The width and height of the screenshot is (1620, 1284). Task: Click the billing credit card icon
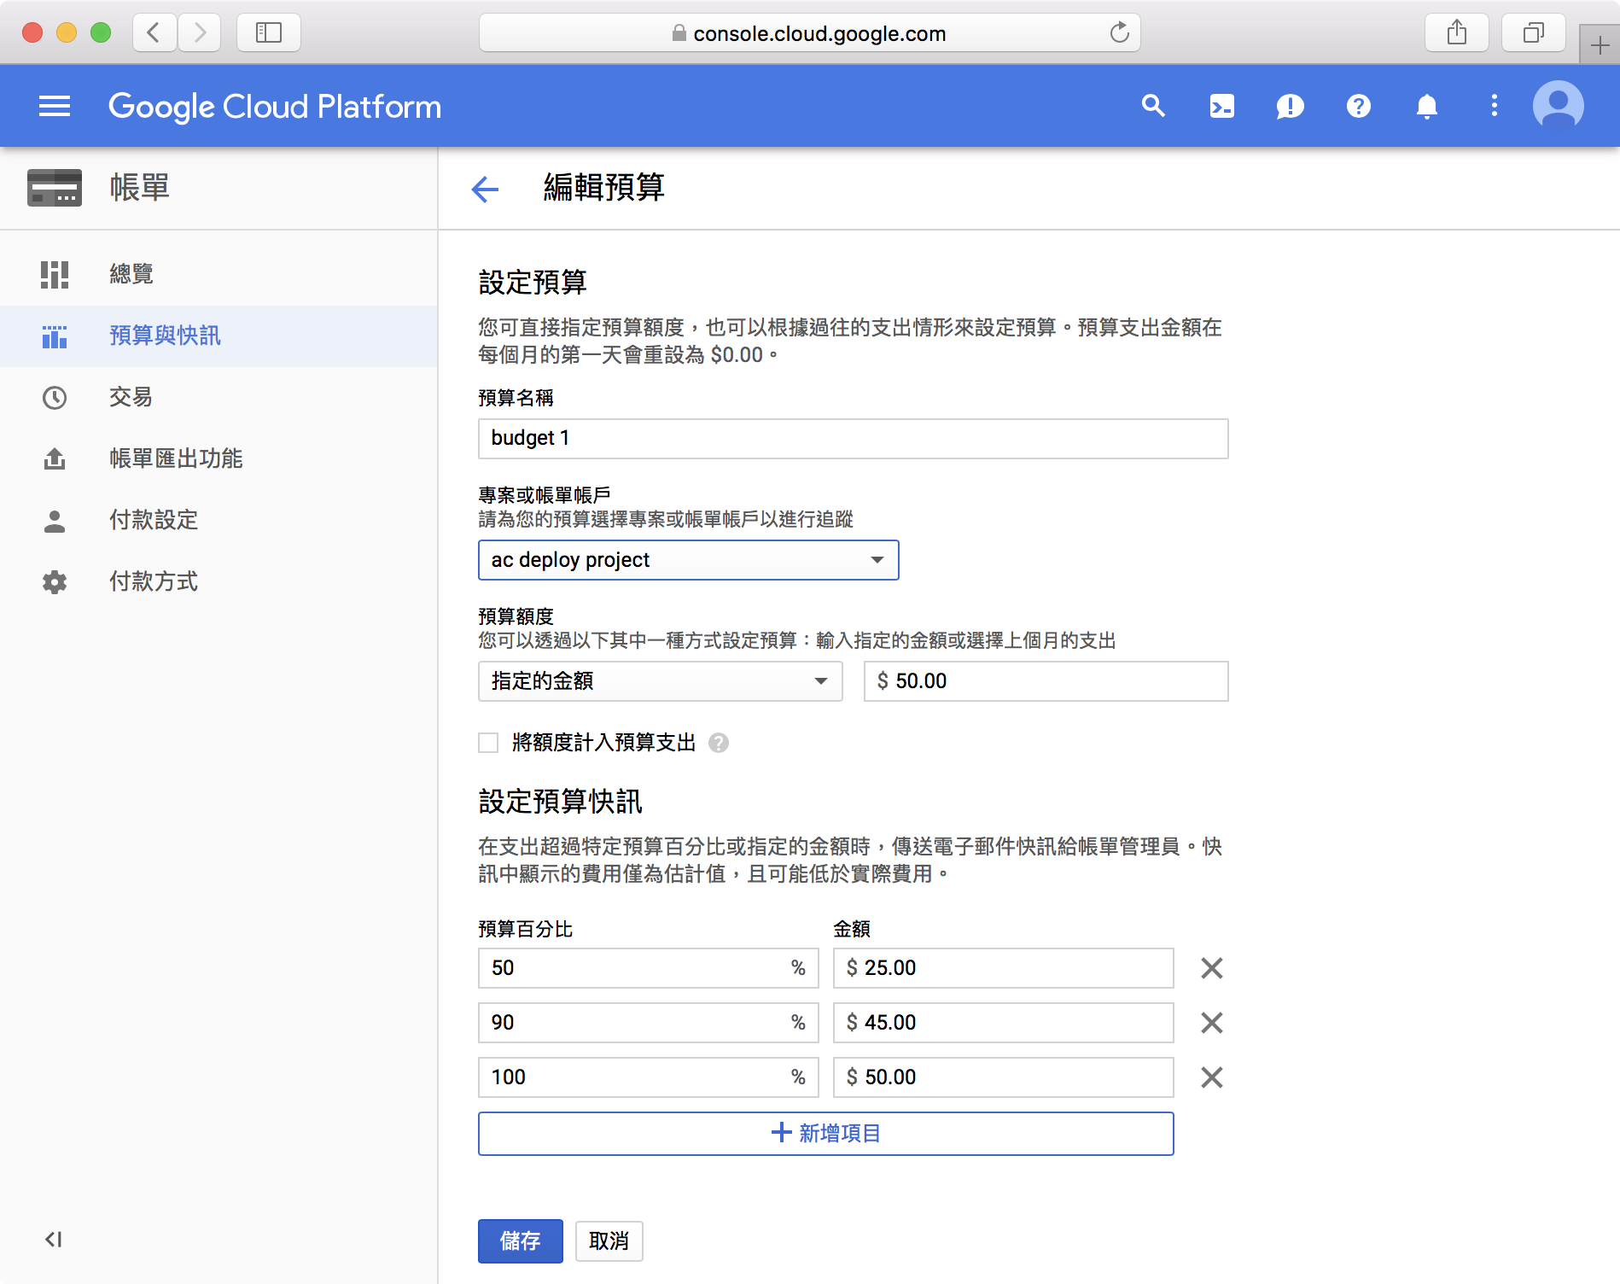pos(55,188)
